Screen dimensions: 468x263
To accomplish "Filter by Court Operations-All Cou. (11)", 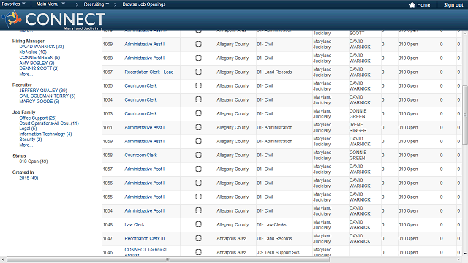I will coord(49,123).
